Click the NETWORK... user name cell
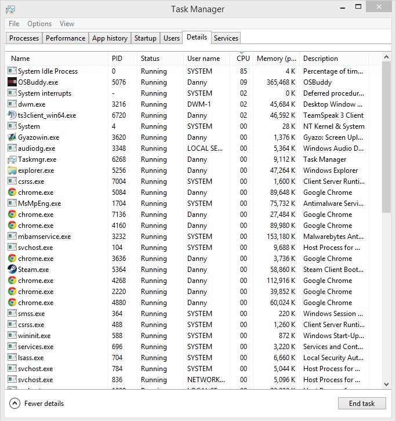396x421 pixels. tap(206, 379)
